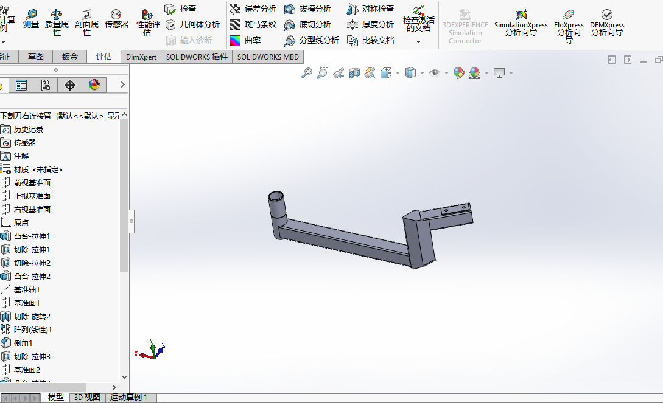Run 对称检查 symmetry check

(370, 9)
